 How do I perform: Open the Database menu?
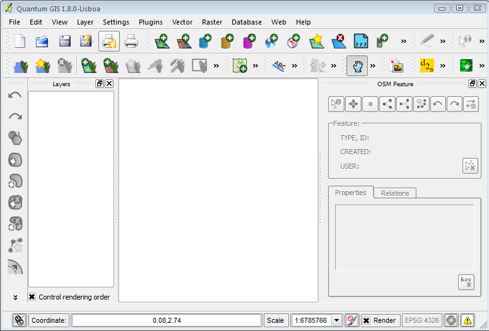pos(246,22)
